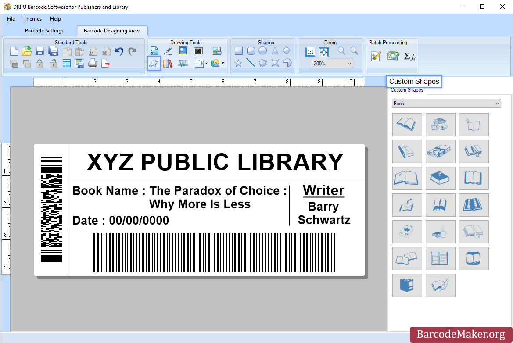
Task: Import batch data from Excel icon
Action: (x=393, y=56)
